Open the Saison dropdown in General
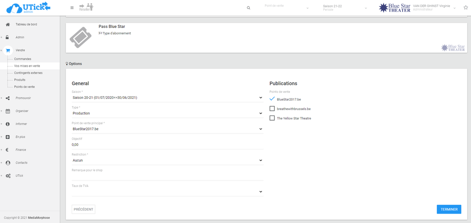 click(x=167, y=98)
